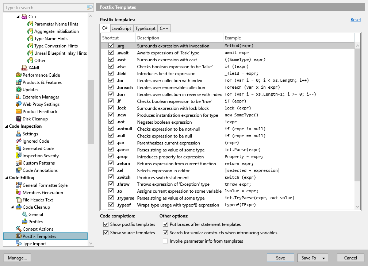Switch to the JavaScript templates tab
Image resolution: width=368 pixels, height=266 pixels.
(x=121, y=28)
